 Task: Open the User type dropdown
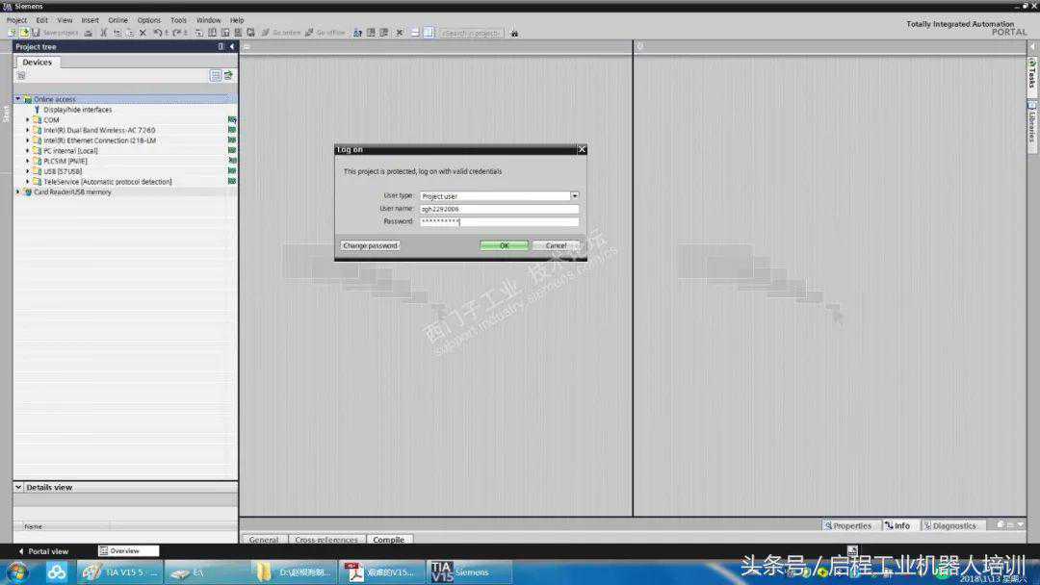click(575, 196)
